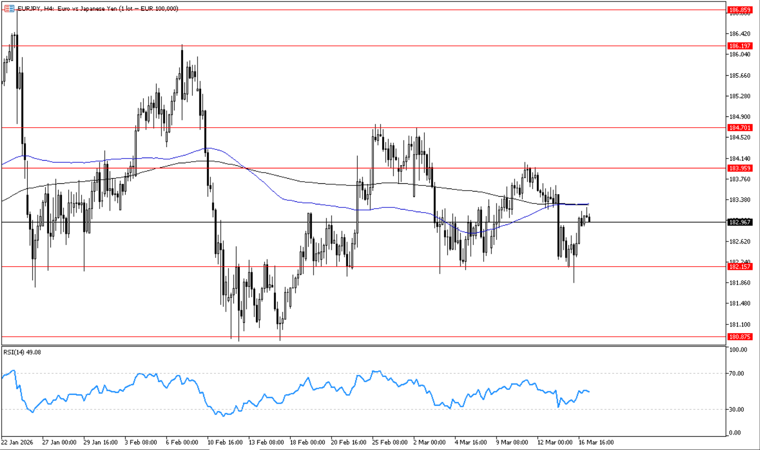
Task: Click the one-click trading panel icon
Action: coord(9,9)
